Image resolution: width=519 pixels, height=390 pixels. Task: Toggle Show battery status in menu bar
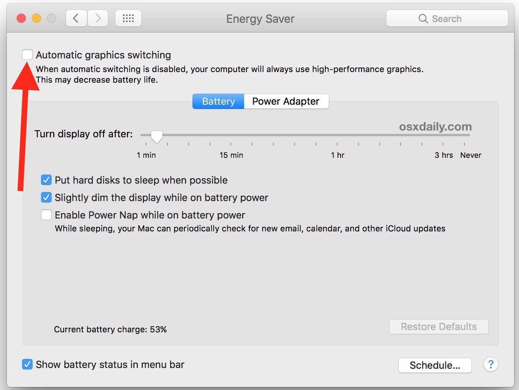27,365
